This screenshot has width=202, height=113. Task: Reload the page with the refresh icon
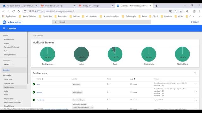tap(14, 11)
